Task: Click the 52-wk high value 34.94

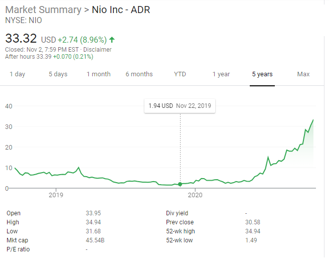Action: (252, 231)
